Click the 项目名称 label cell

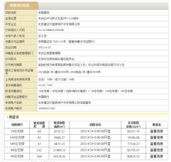20,13
